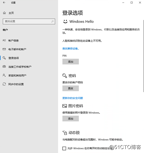Select the 电子邮件和帐户 envelope icon
144x153 pixels.
pyautogui.click(x=4, y=49)
